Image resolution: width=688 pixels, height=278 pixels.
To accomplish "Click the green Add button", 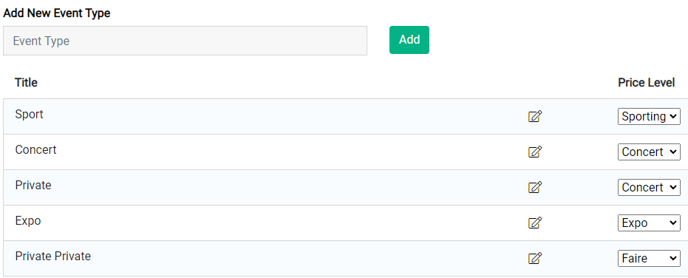I will pos(409,40).
